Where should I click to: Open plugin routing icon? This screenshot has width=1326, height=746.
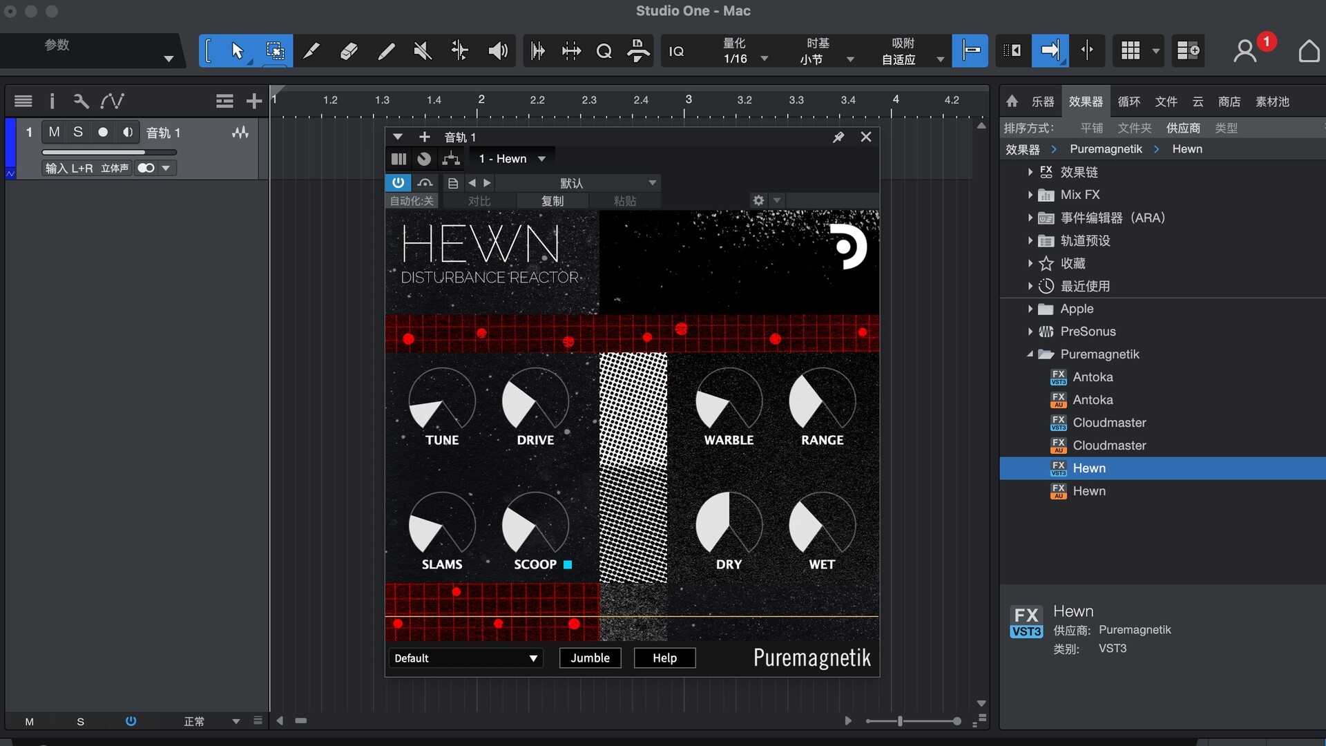tap(451, 159)
